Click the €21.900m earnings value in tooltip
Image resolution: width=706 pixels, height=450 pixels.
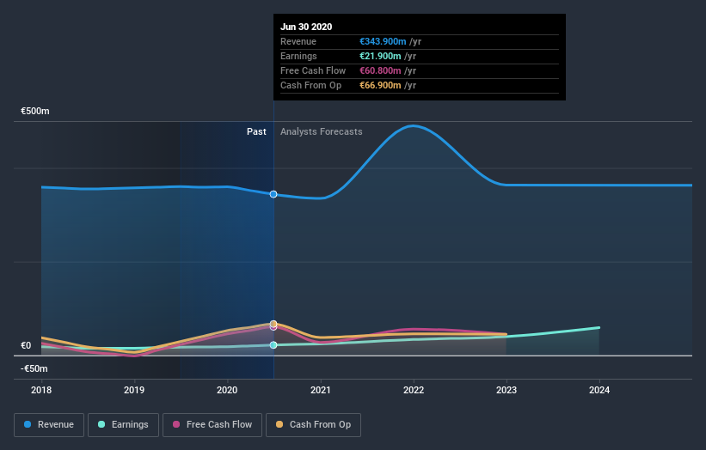point(380,56)
